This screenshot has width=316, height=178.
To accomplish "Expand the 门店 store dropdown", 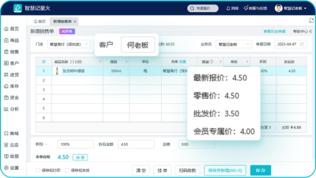I will tap(69, 44).
